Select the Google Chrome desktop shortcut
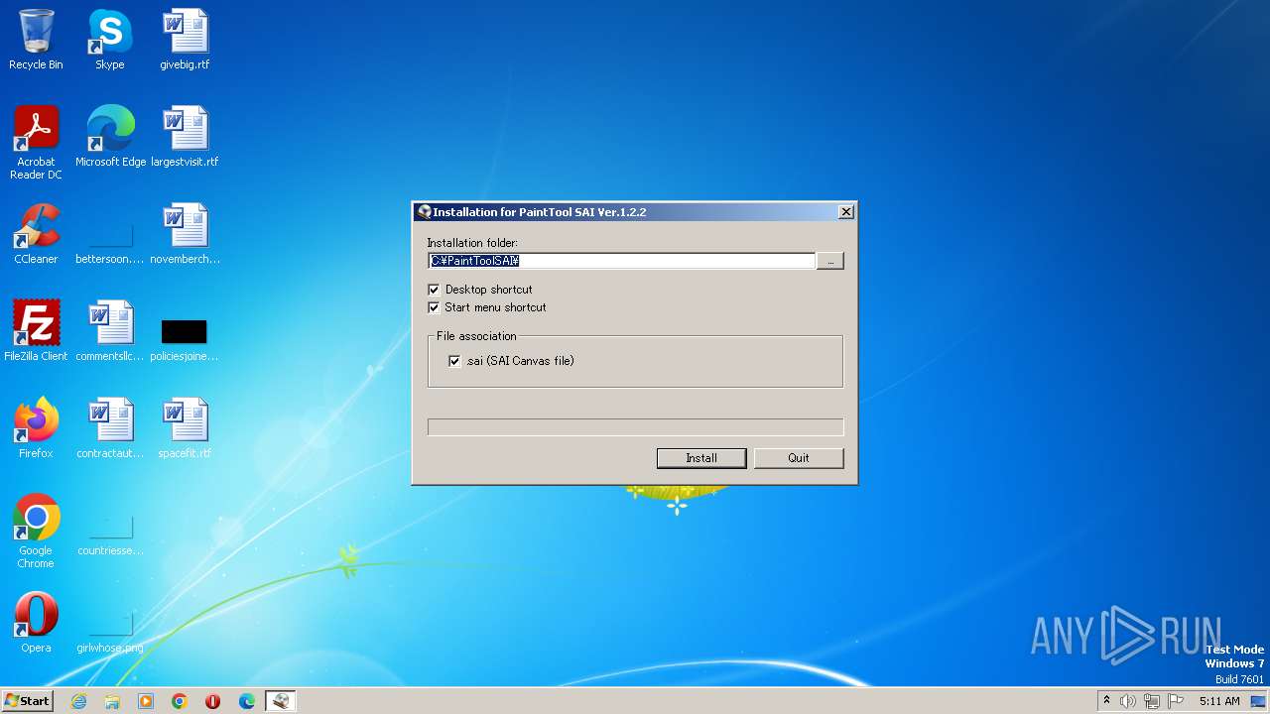 [36, 532]
